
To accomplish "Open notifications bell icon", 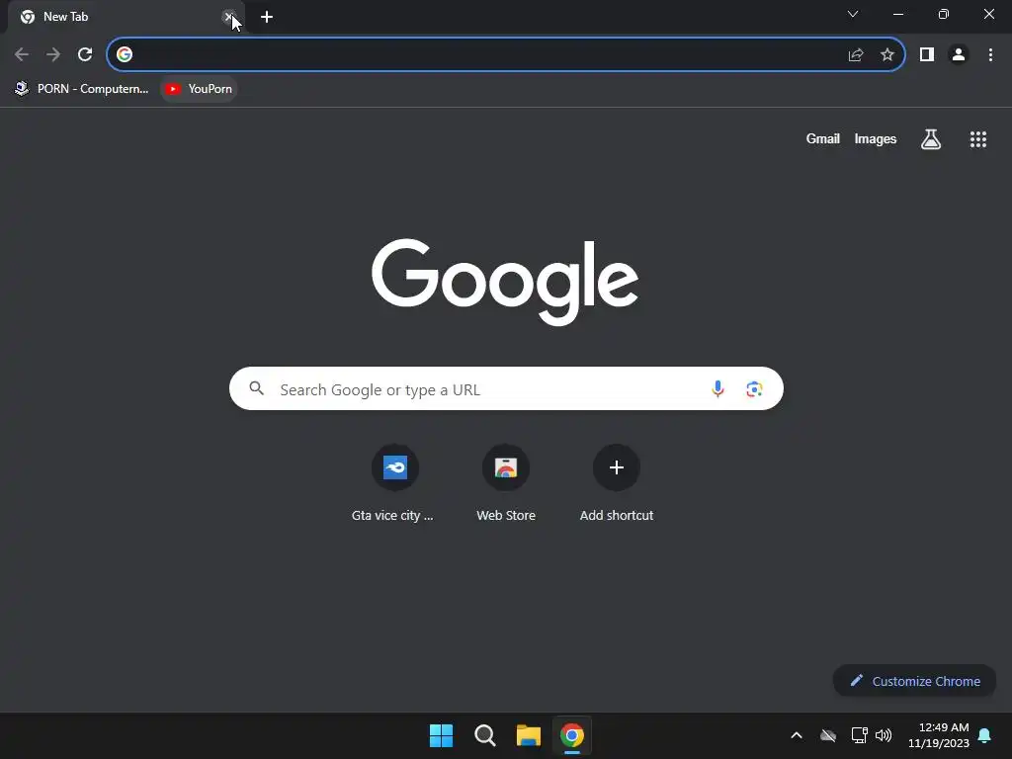I will (x=984, y=735).
